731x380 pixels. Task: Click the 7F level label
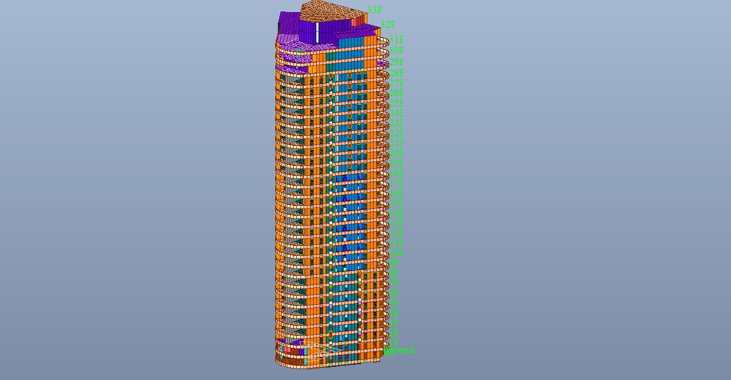pyautogui.click(x=394, y=283)
